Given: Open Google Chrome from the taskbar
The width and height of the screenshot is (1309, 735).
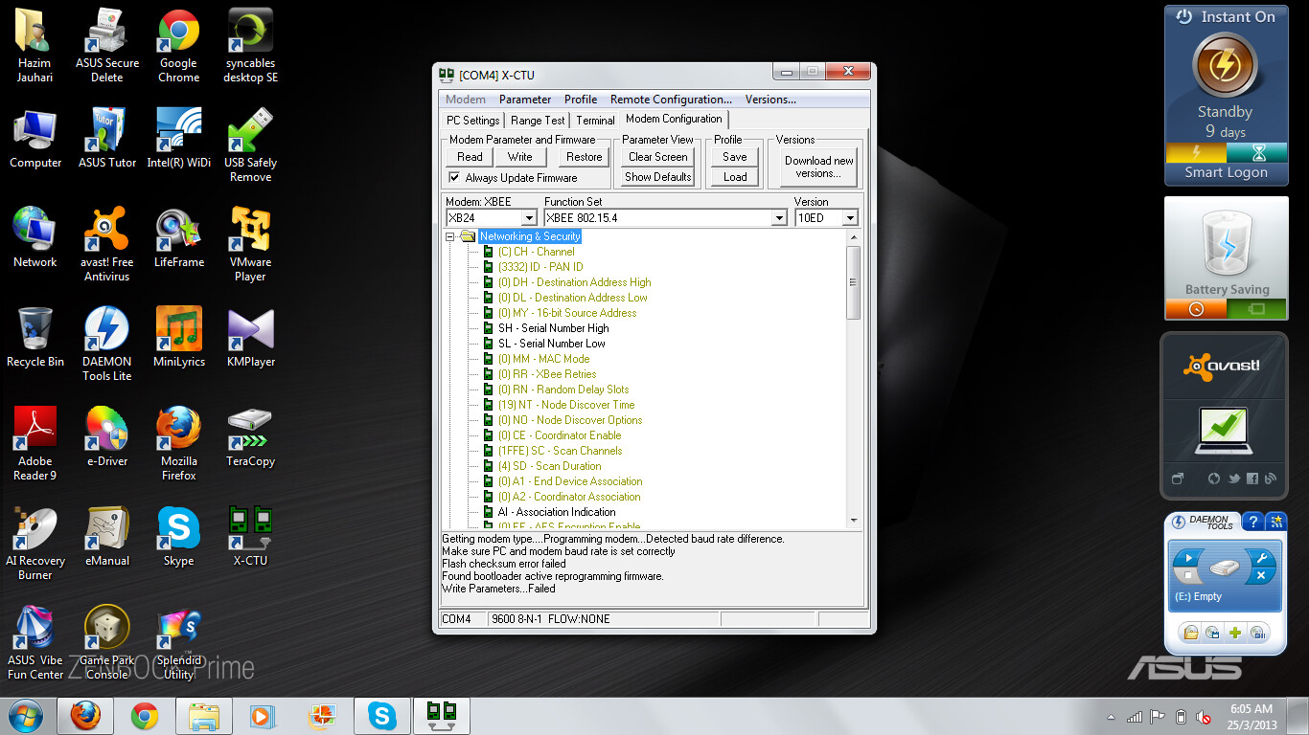Looking at the screenshot, I should coord(146,715).
